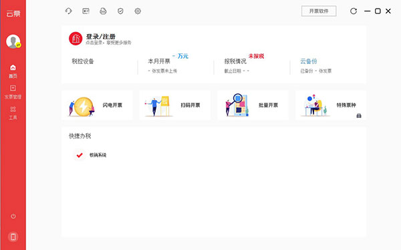This screenshot has height=250, width=401.
Task: Open settings via the gear icon
Action: [138, 11]
